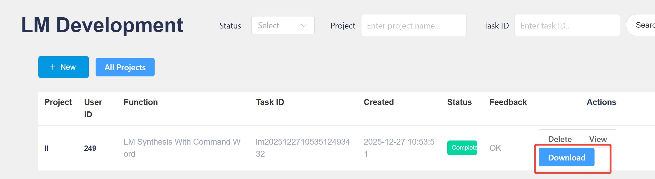Image resolution: width=655 pixels, height=179 pixels.
Task: Show All Projects
Action: [125, 67]
